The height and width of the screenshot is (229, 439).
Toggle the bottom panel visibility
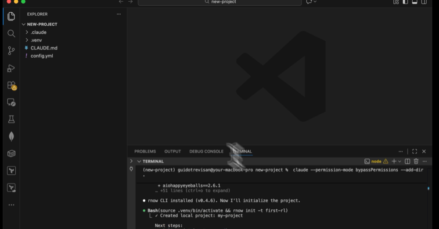pos(415,2)
